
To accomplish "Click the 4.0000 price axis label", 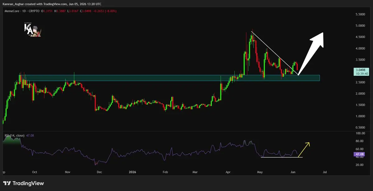I will coord(360,48).
